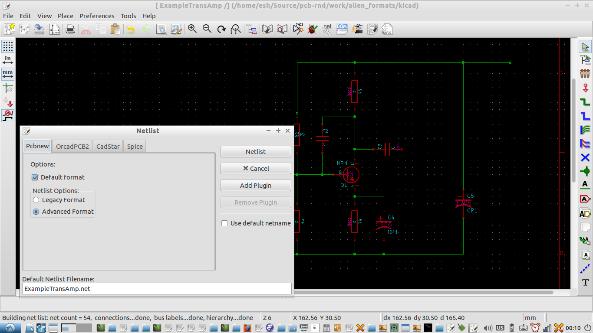This screenshot has height=333, width=593.
Task: Select the Place junction tool
Action: (585, 171)
